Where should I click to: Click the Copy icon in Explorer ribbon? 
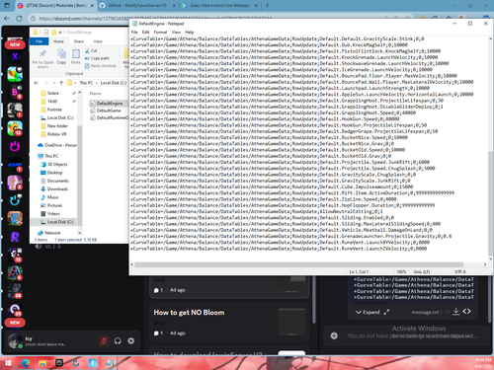click(x=61, y=56)
